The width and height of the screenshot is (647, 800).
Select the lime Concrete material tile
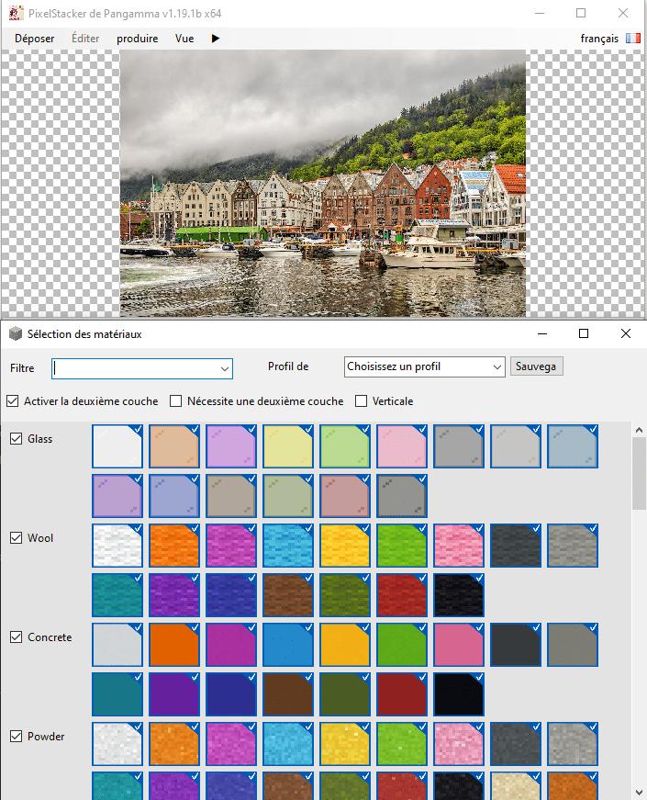402,645
